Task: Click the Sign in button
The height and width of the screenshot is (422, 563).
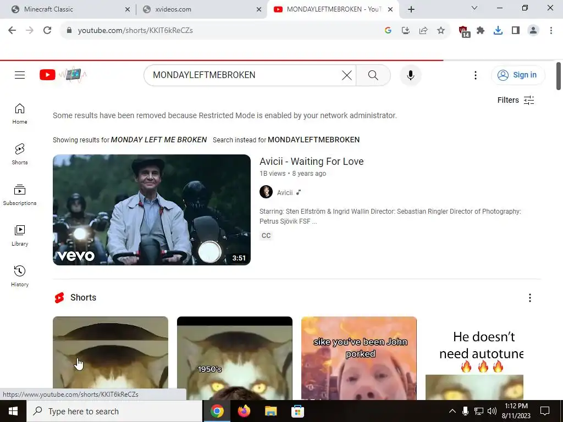Action: (x=518, y=75)
